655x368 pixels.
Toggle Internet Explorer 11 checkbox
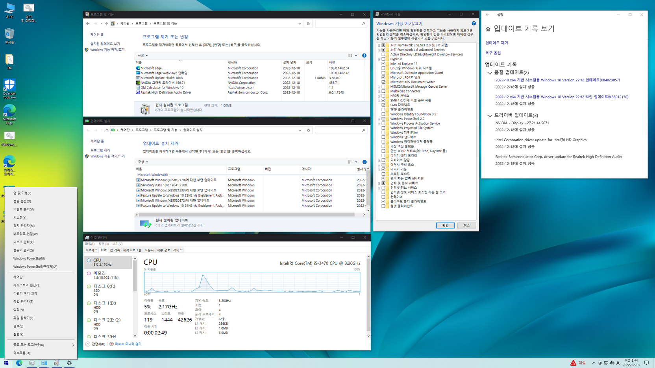point(383,64)
